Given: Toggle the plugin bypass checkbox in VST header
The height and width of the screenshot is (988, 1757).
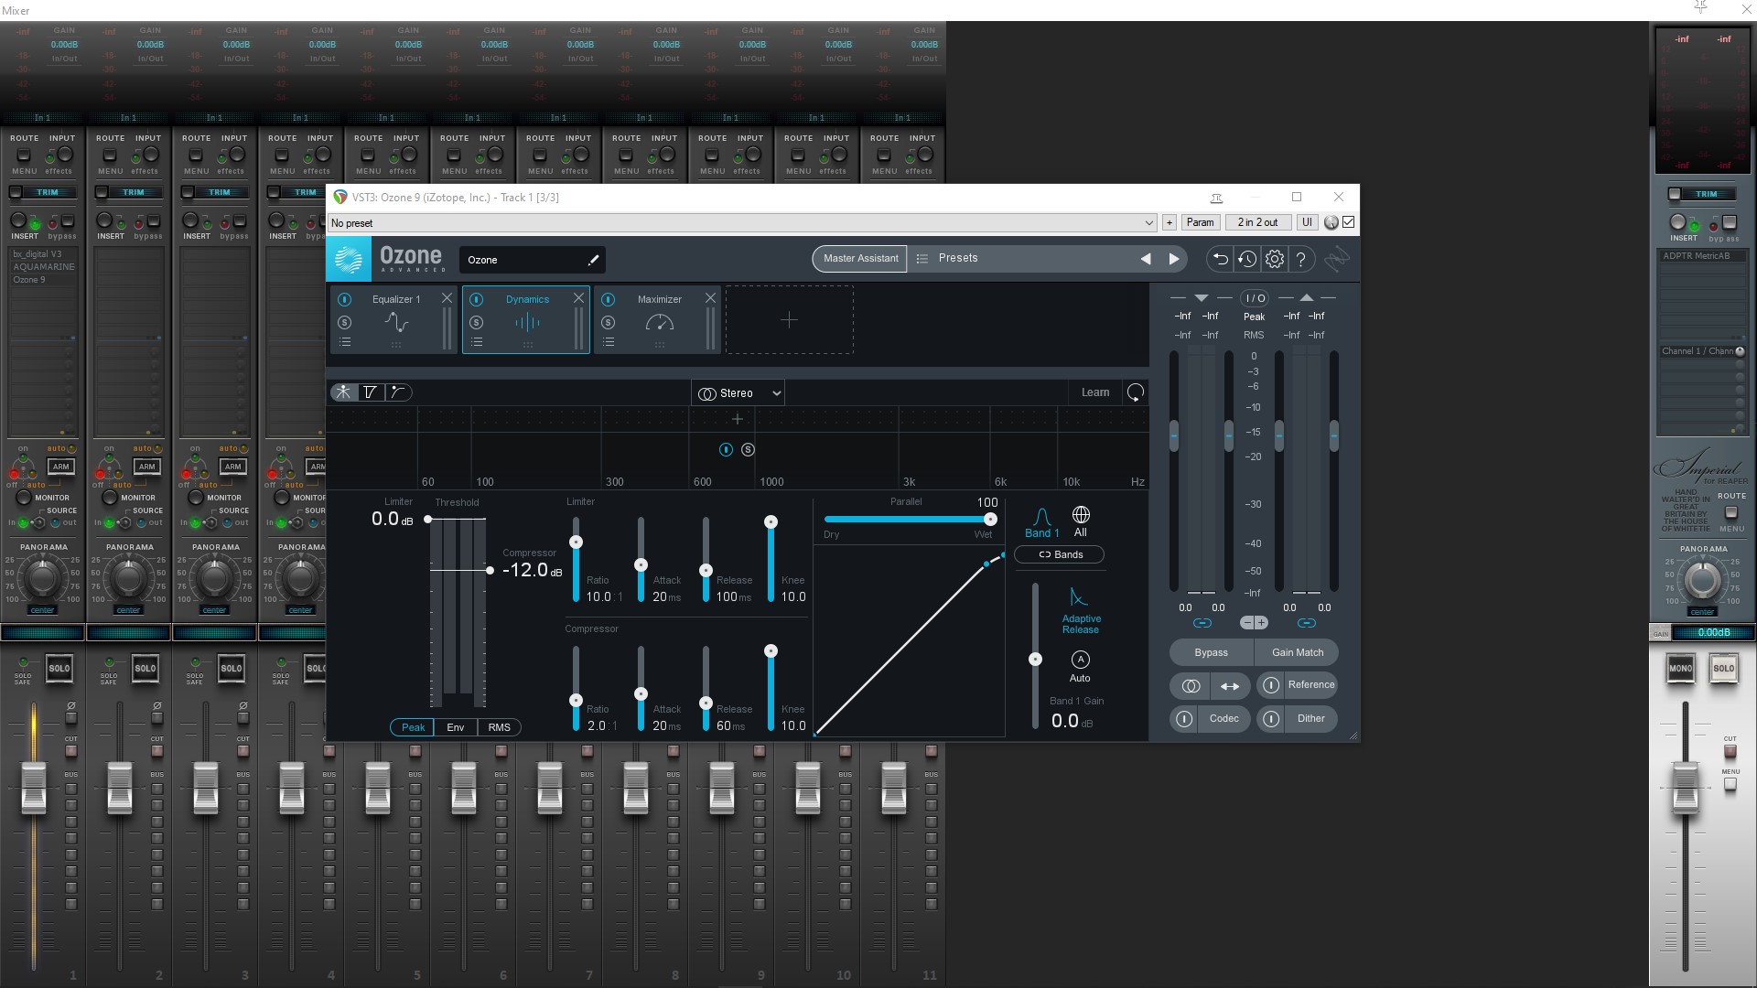Looking at the screenshot, I should 1348,222.
